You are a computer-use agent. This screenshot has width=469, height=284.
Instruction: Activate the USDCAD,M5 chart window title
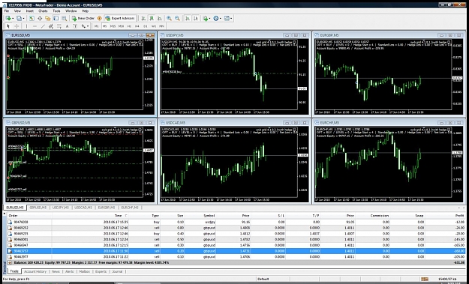pyautogui.click(x=176, y=123)
